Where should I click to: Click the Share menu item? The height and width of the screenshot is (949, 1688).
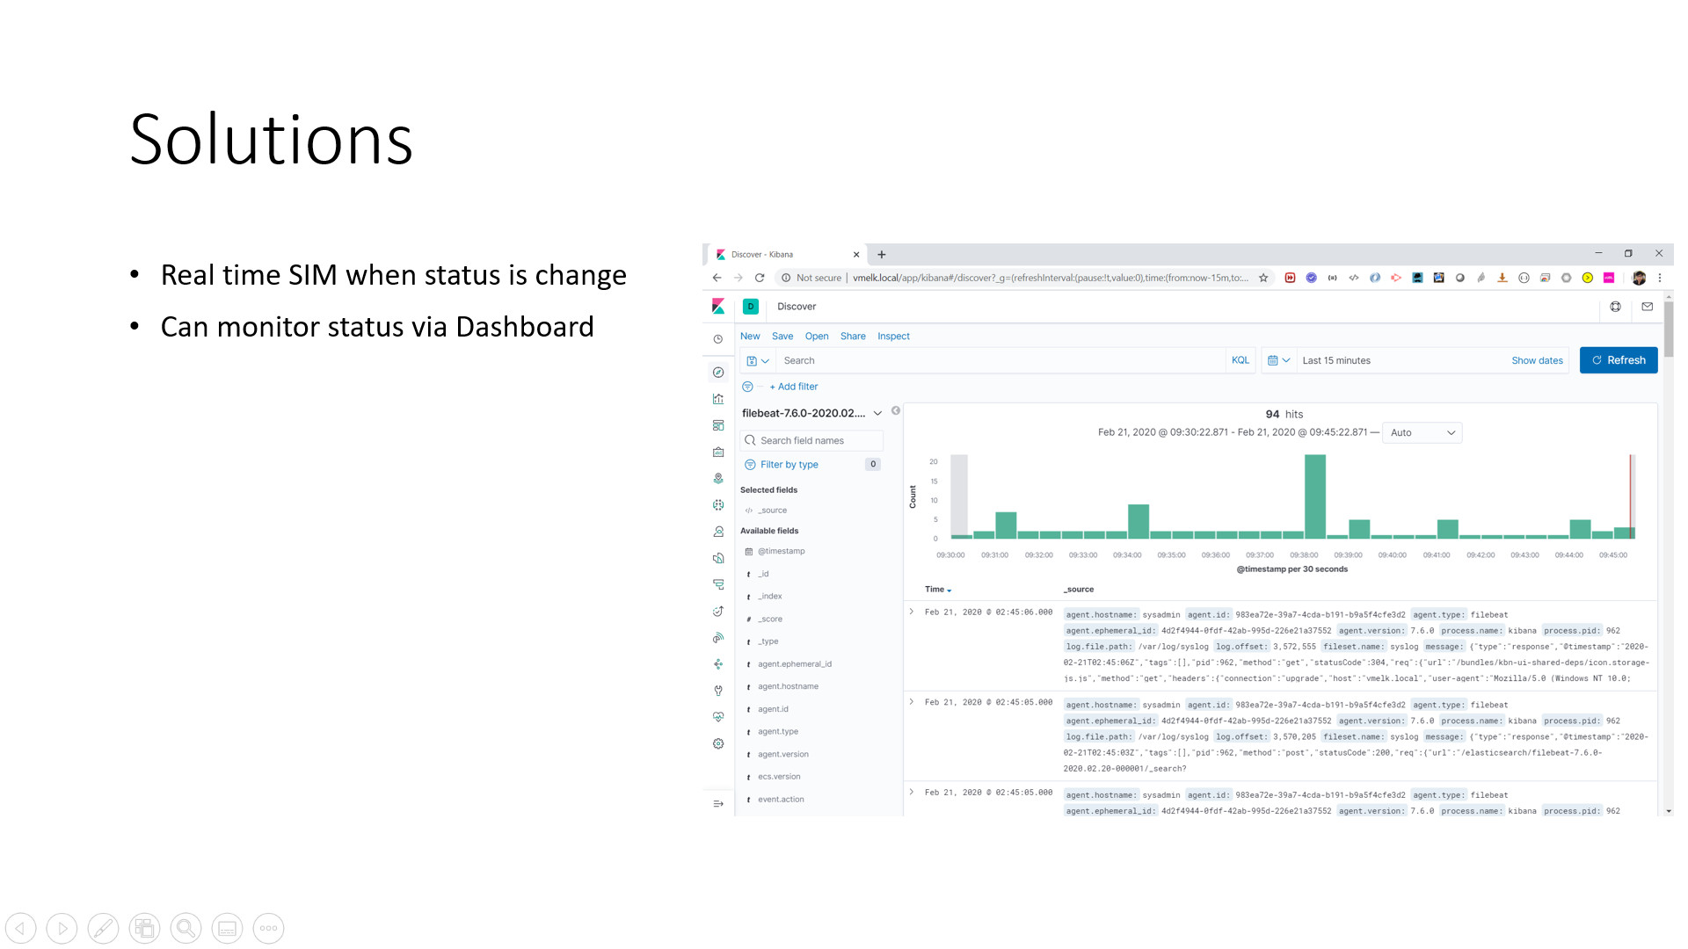click(x=853, y=337)
